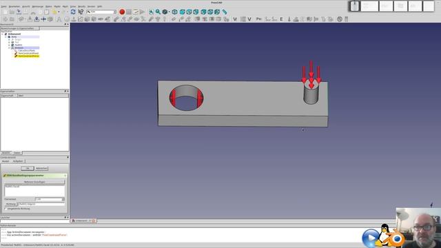The image size is (441, 248).
Task: Set the Top view cube
Action: pyautogui.click(x=196, y=12)
